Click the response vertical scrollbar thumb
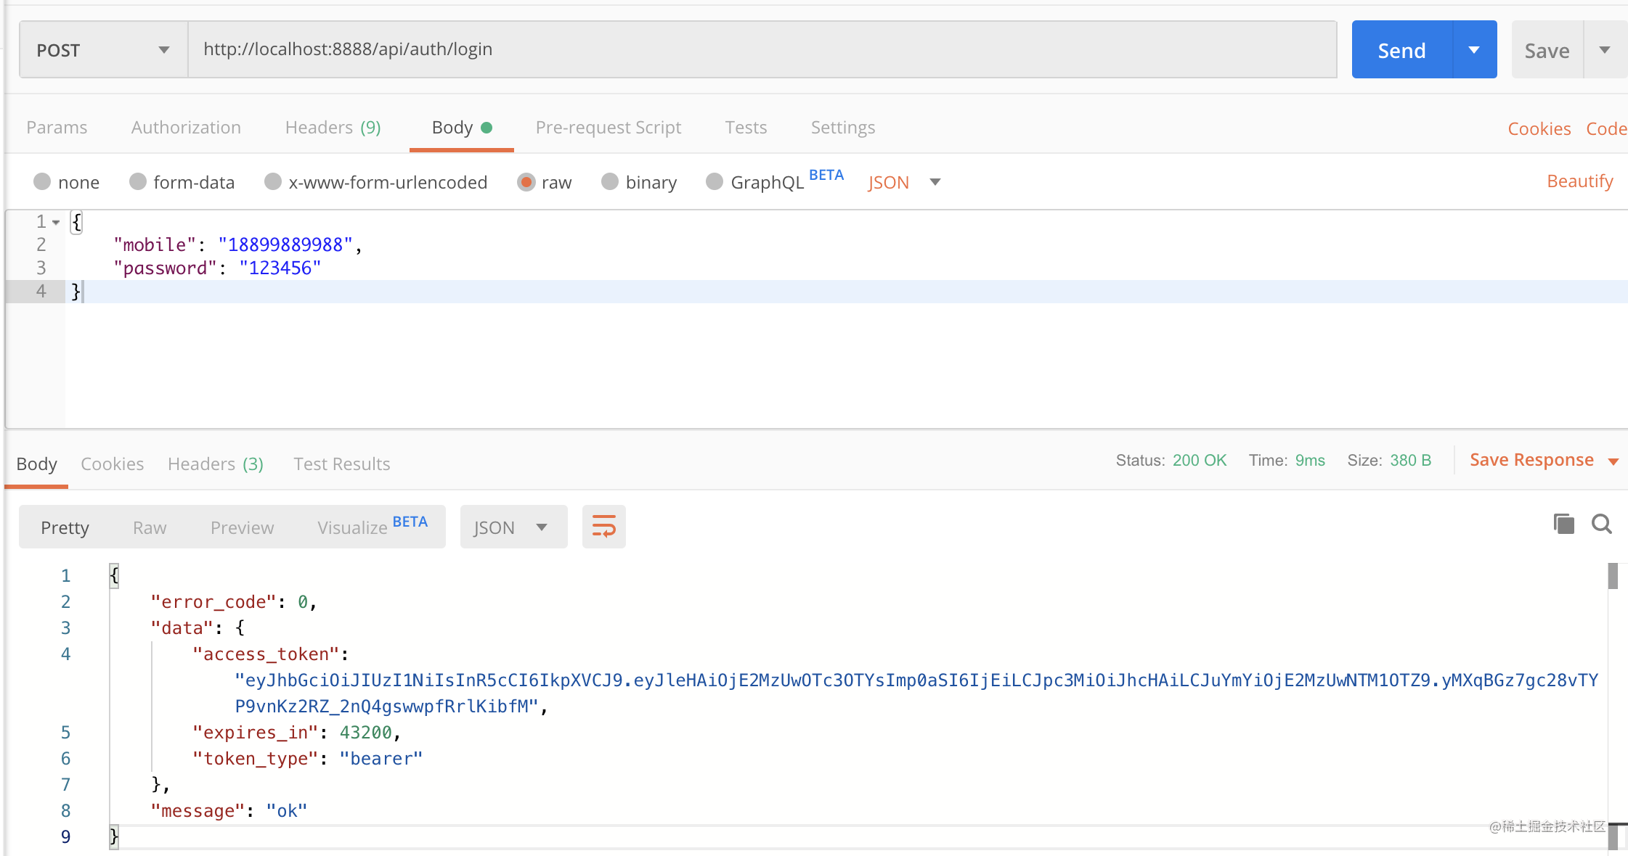Viewport: 1628px width, 856px height. point(1612,577)
